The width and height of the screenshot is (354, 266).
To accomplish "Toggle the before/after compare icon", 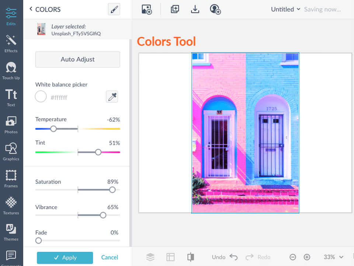I will click(x=191, y=257).
